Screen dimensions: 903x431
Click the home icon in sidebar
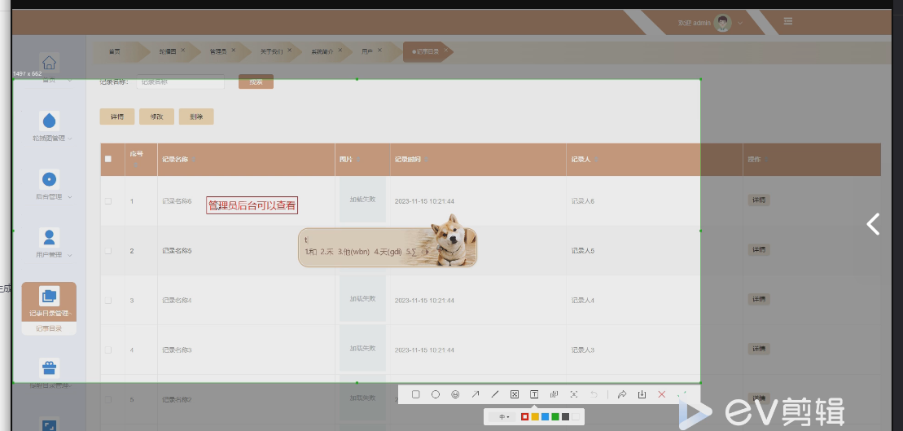50,62
